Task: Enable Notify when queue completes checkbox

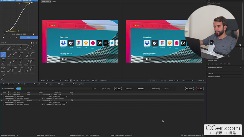Action: coord(182,135)
